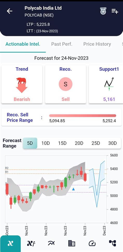
Task: Open the Bearish Trend card
Action: [x=22, y=84]
